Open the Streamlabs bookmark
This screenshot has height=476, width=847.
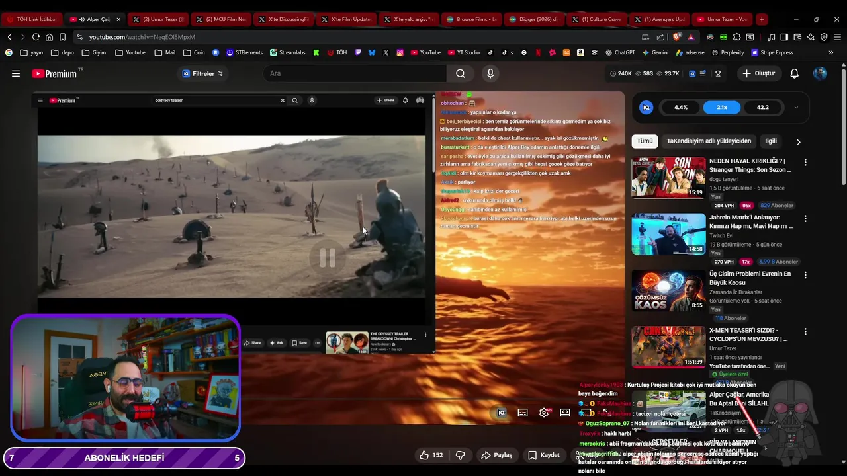[x=287, y=52]
